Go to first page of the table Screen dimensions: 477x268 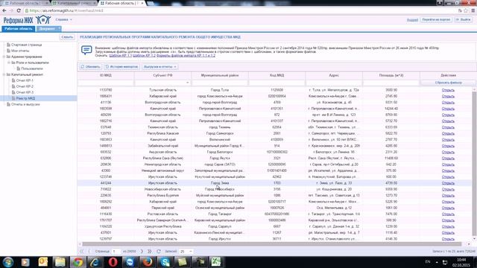(x=81, y=252)
